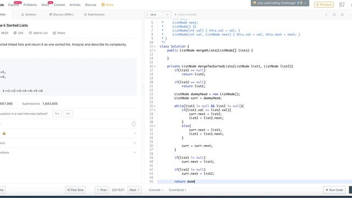Answer No to the interview question
352x198 pixels.
[68, 114]
